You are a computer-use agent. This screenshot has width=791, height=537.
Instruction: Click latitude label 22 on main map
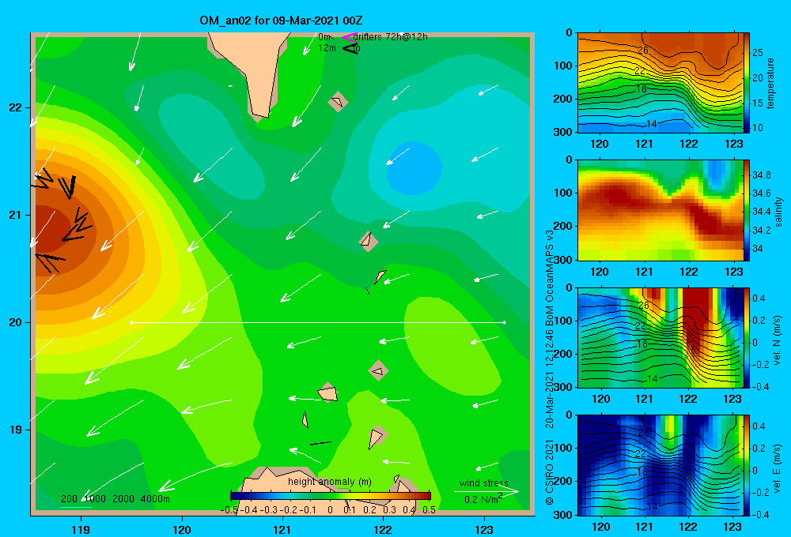pos(15,107)
